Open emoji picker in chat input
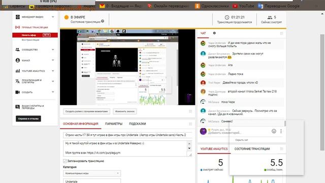The width and height of the screenshot is (325, 183). coord(274,131)
